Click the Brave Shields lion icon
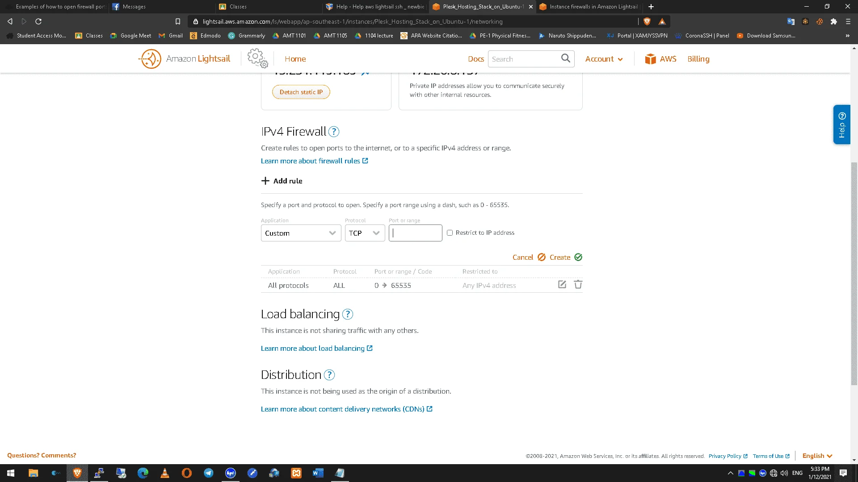Screen dimensions: 858x482 647,21
